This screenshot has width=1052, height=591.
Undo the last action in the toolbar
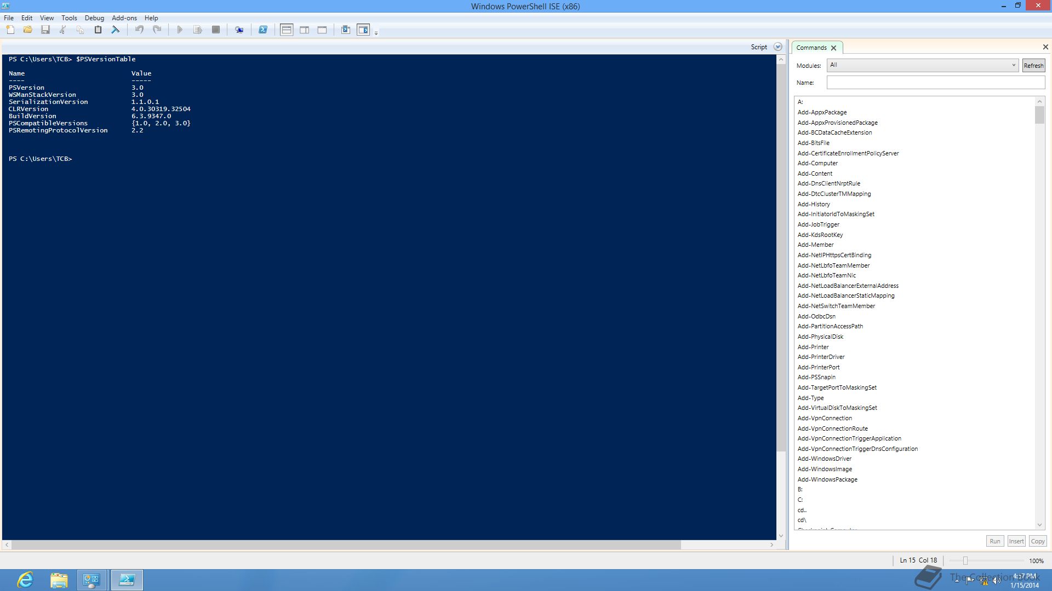click(x=140, y=30)
